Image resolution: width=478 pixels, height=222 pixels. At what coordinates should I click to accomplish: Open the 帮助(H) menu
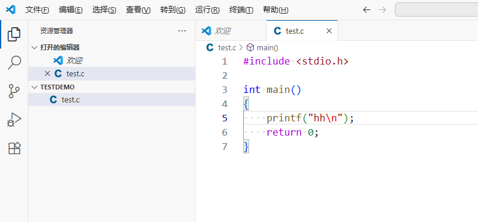[276, 9]
